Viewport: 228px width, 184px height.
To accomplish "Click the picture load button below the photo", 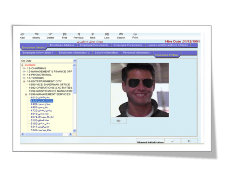I will [118, 121].
